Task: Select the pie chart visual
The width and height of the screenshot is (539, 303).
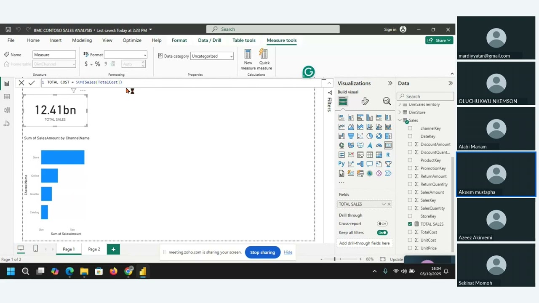Action: click(x=369, y=136)
